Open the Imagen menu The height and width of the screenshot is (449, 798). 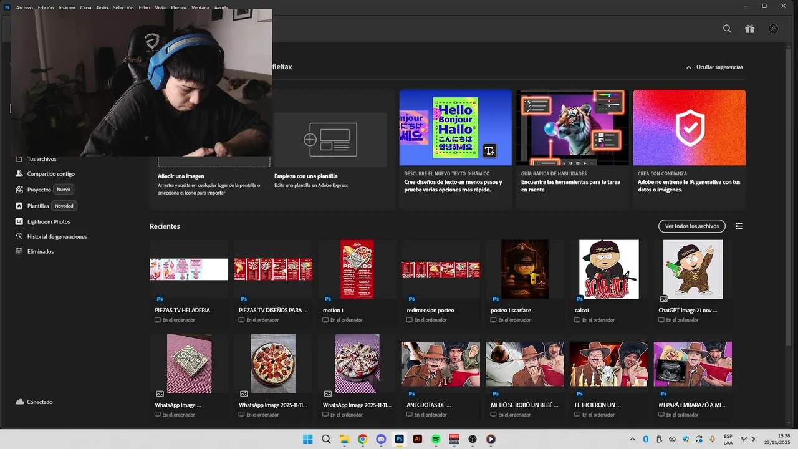click(67, 8)
